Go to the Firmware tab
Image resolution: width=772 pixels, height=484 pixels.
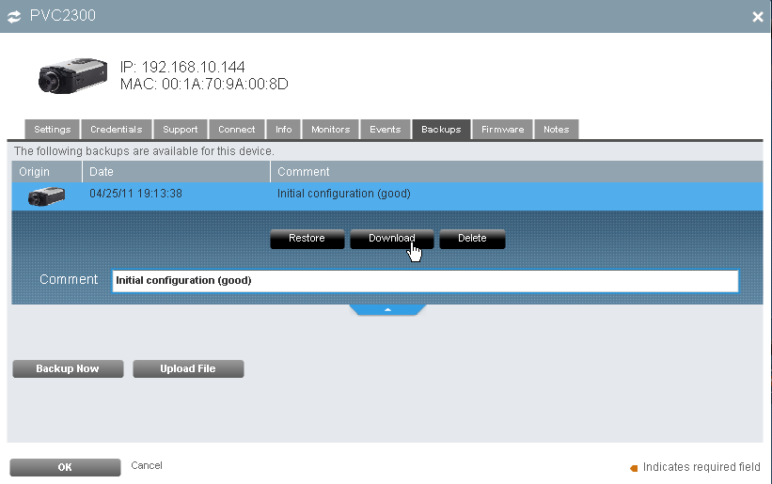(503, 130)
